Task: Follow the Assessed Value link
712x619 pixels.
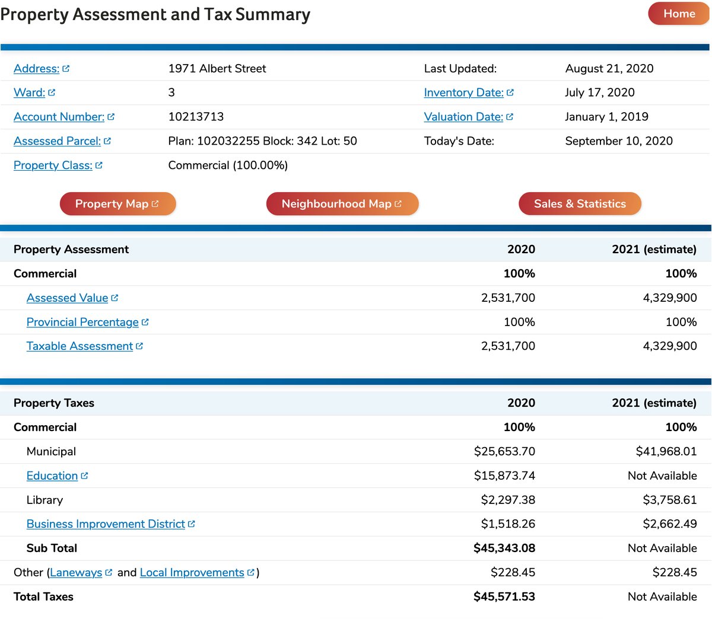Action: click(67, 298)
